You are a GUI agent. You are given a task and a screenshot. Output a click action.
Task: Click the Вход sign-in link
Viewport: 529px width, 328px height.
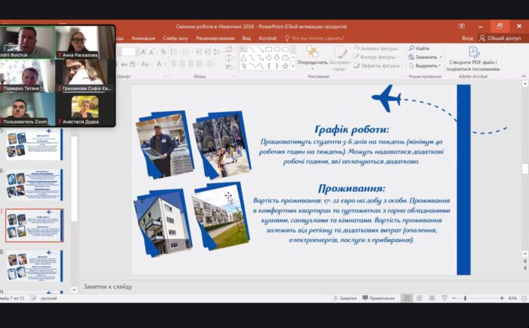468,38
